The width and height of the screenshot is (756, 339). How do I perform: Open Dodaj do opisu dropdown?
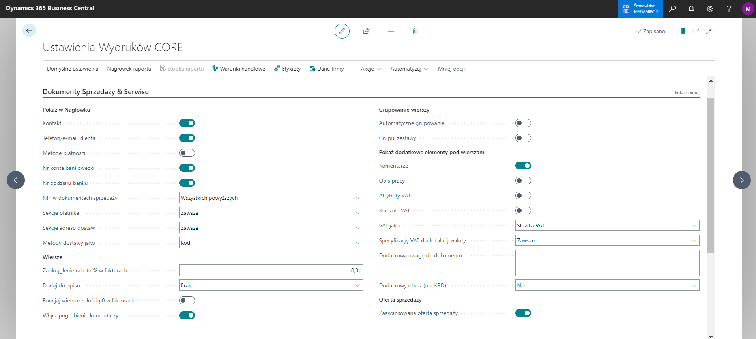pyautogui.click(x=271, y=285)
